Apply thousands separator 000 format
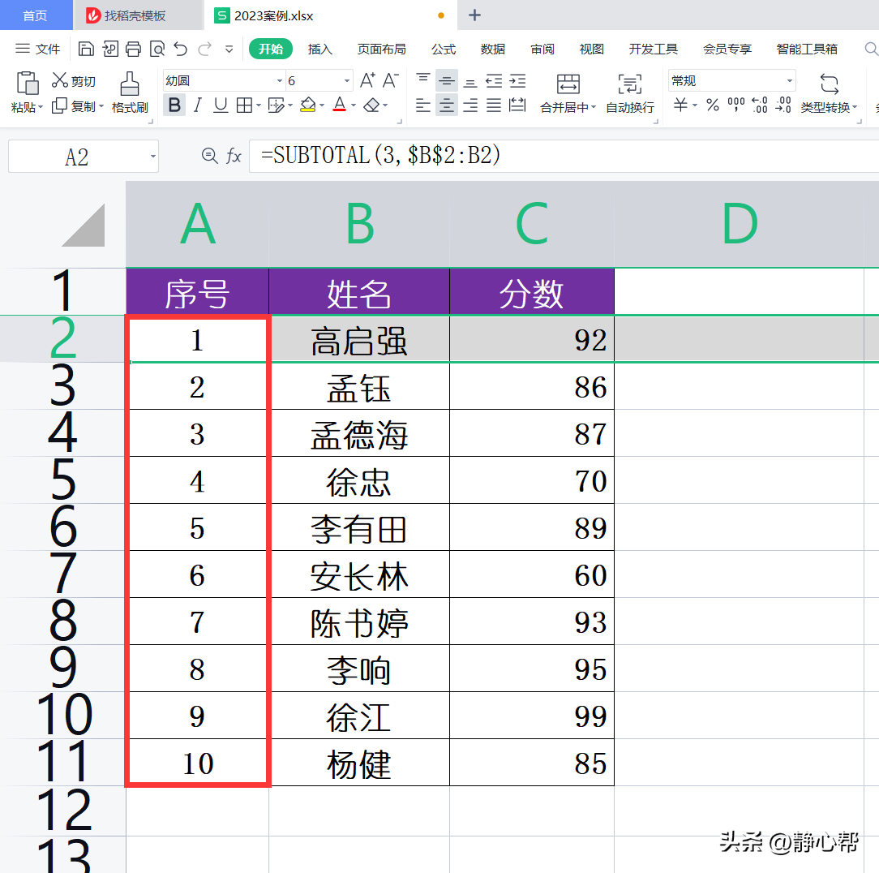 coord(736,105)
